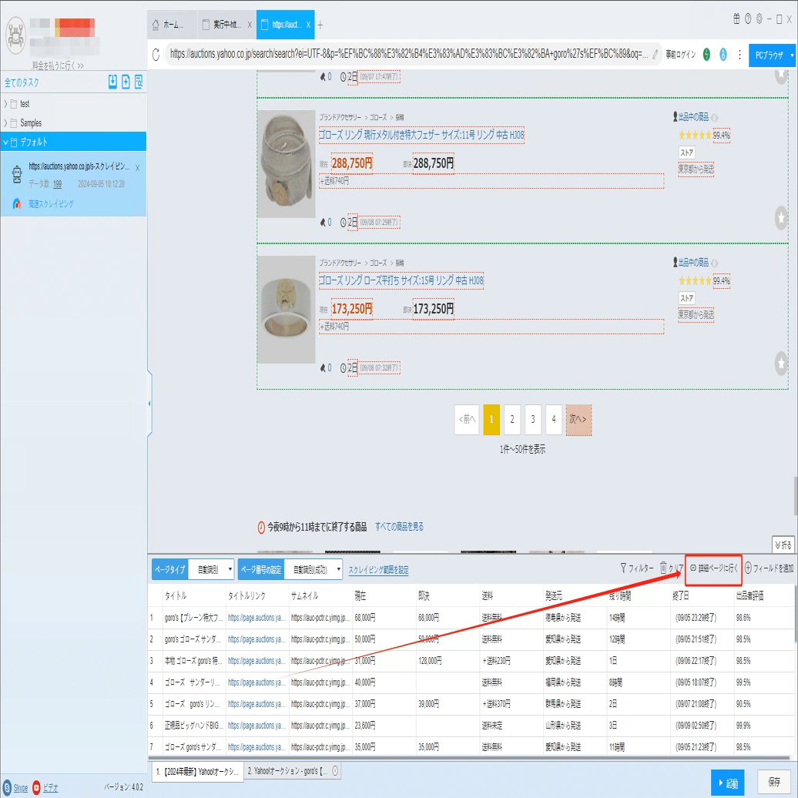Image resolution: width=798 pixels, height=798 pixels.
Task: Click watchlist star on 173,250円 ring item
Action: point(781,364)
